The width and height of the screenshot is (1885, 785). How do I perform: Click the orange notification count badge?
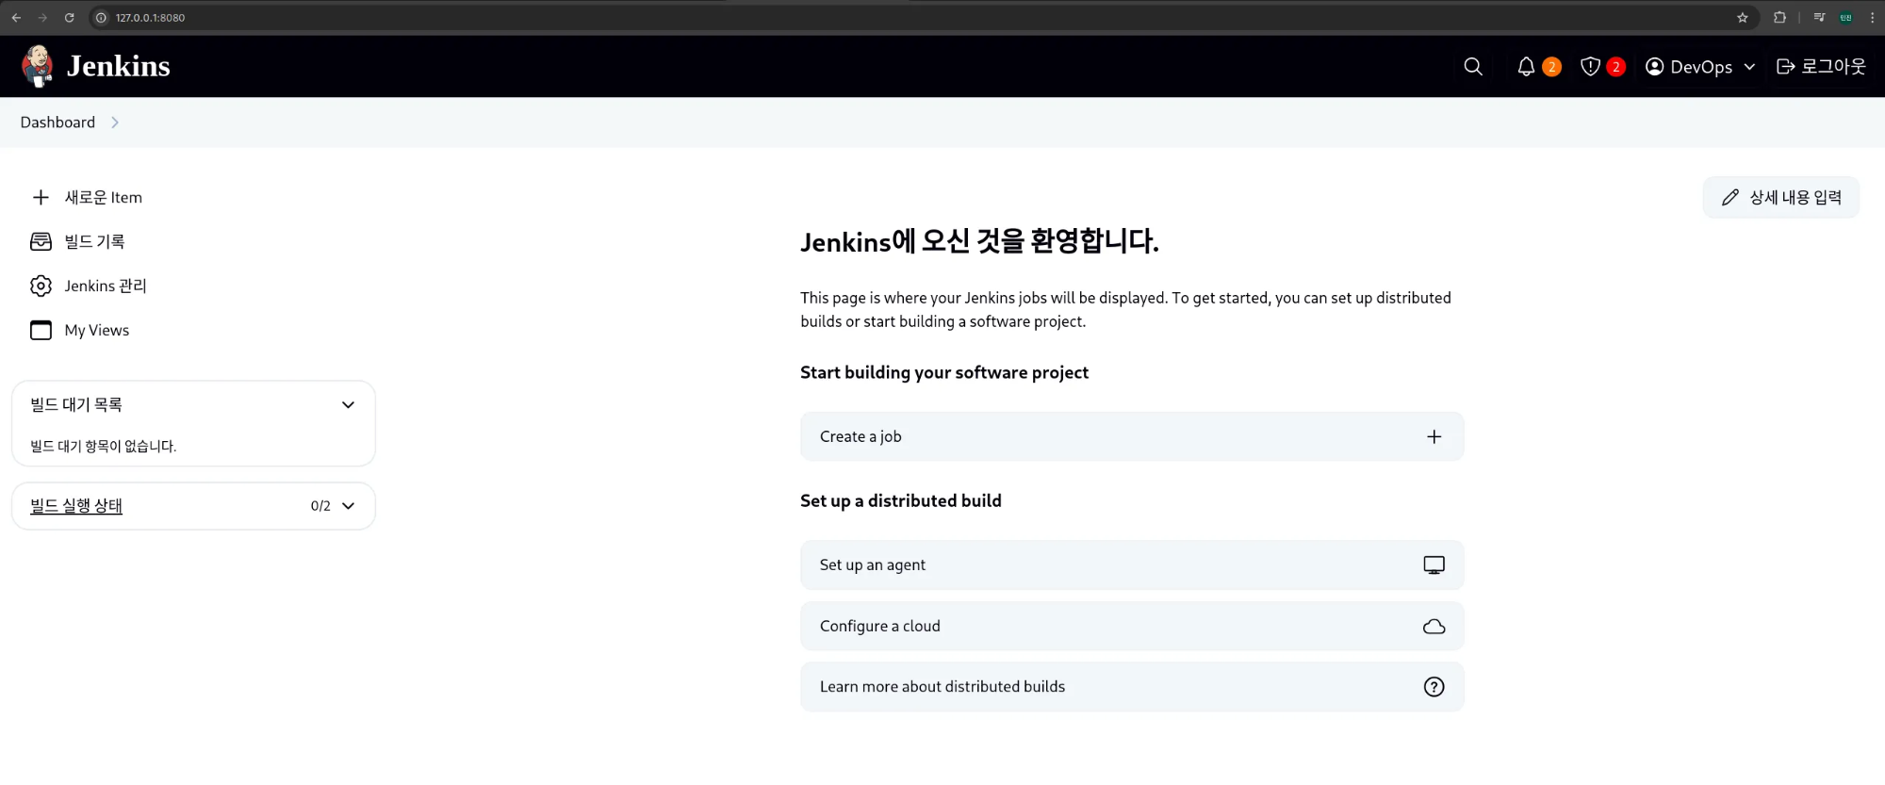(x=1551, y=67)
